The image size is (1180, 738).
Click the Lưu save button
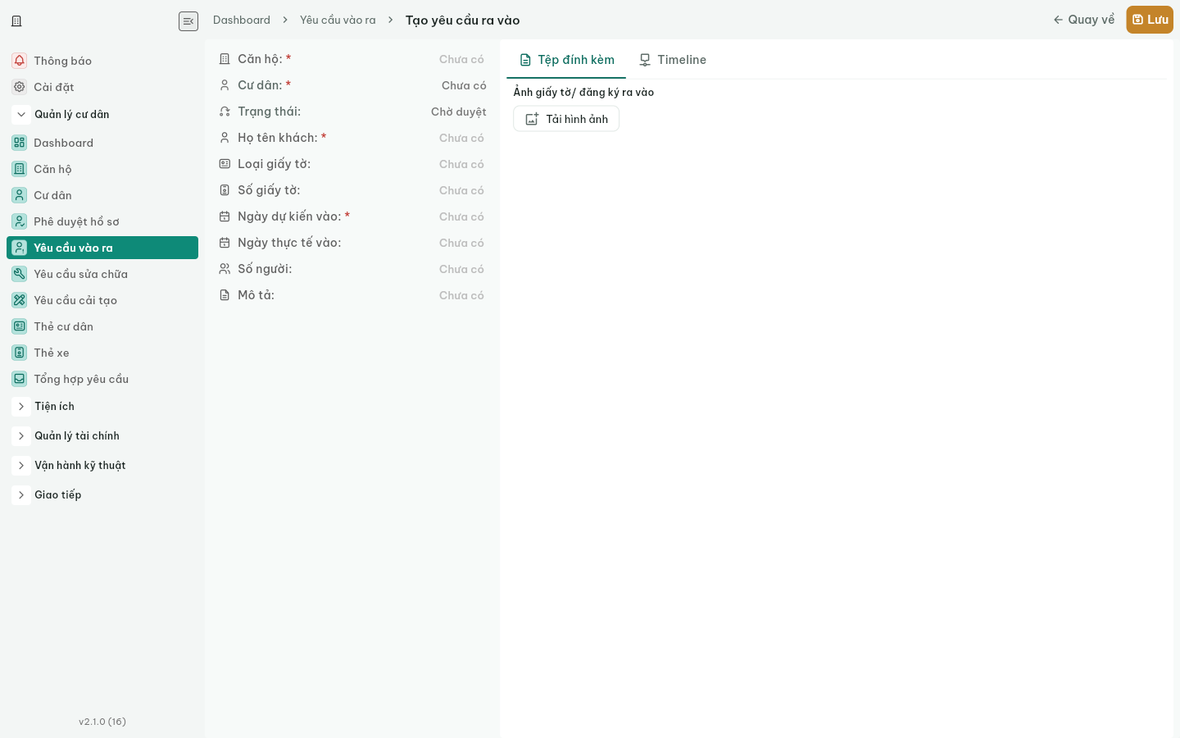coord(1150,20)
